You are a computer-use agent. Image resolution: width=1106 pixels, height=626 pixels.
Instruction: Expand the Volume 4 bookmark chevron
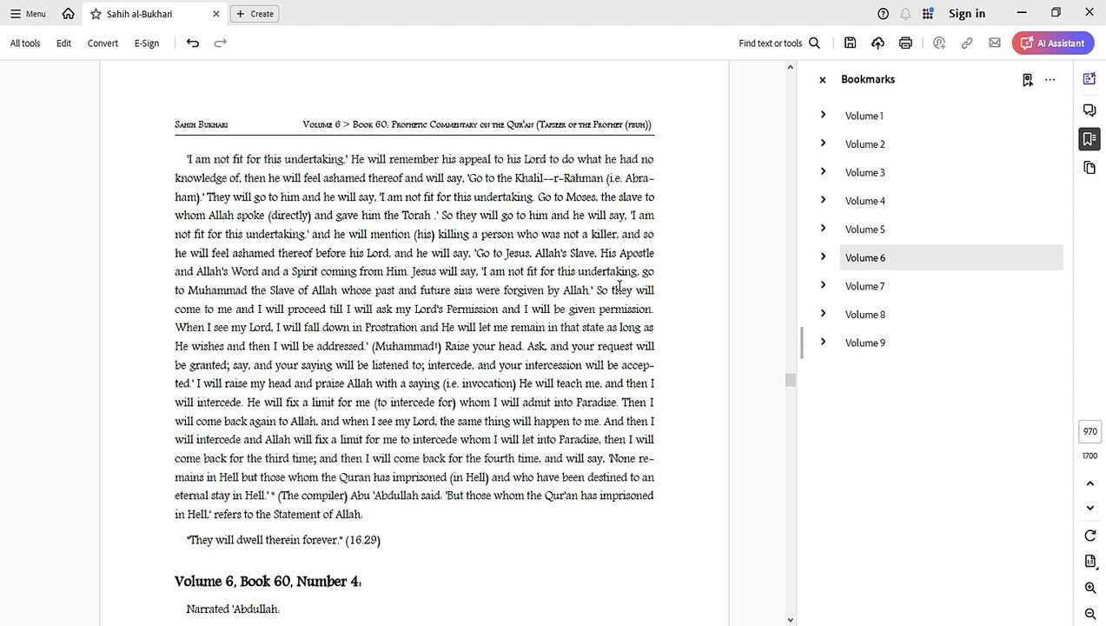tap(823, 200)
